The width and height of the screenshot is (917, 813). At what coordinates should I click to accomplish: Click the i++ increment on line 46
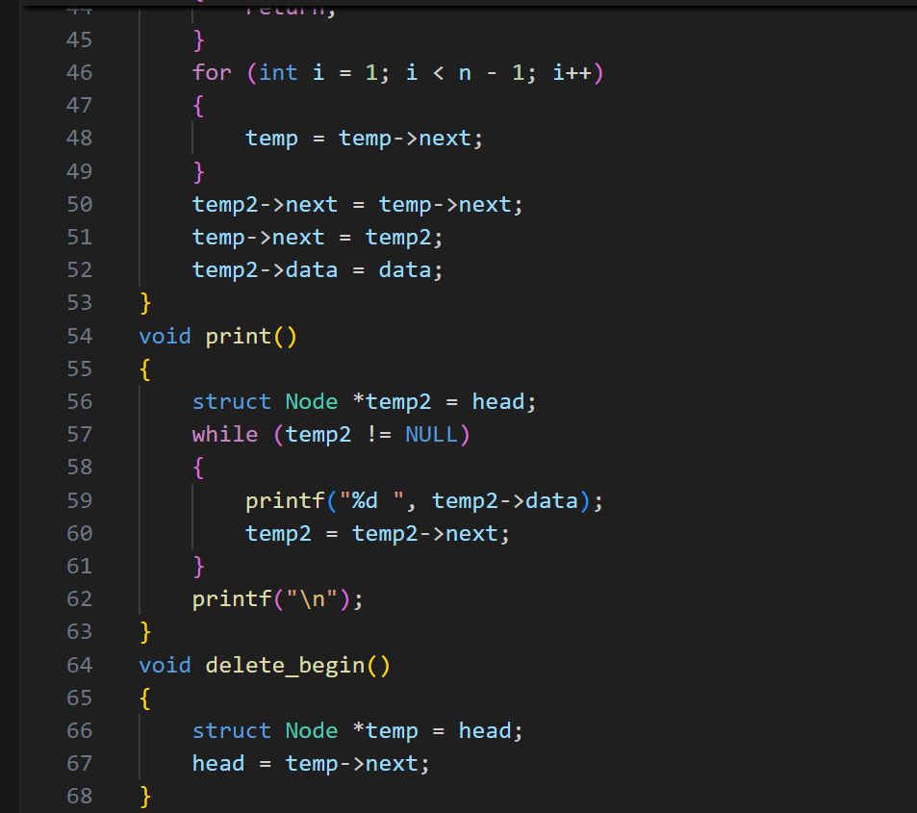(x=573, y=72)
